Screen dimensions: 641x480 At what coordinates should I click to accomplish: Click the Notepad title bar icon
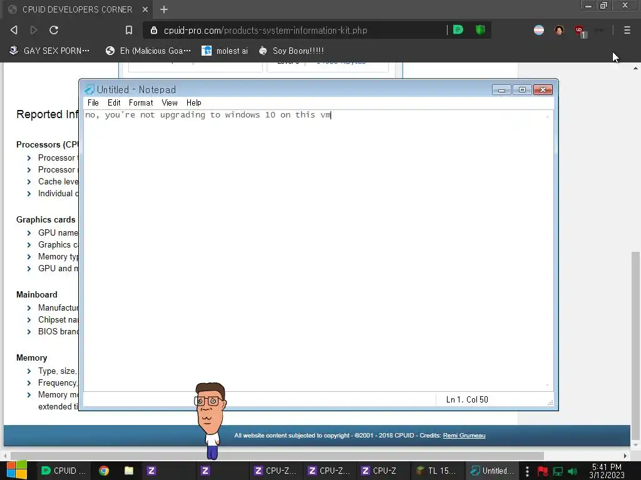[89, 89]
